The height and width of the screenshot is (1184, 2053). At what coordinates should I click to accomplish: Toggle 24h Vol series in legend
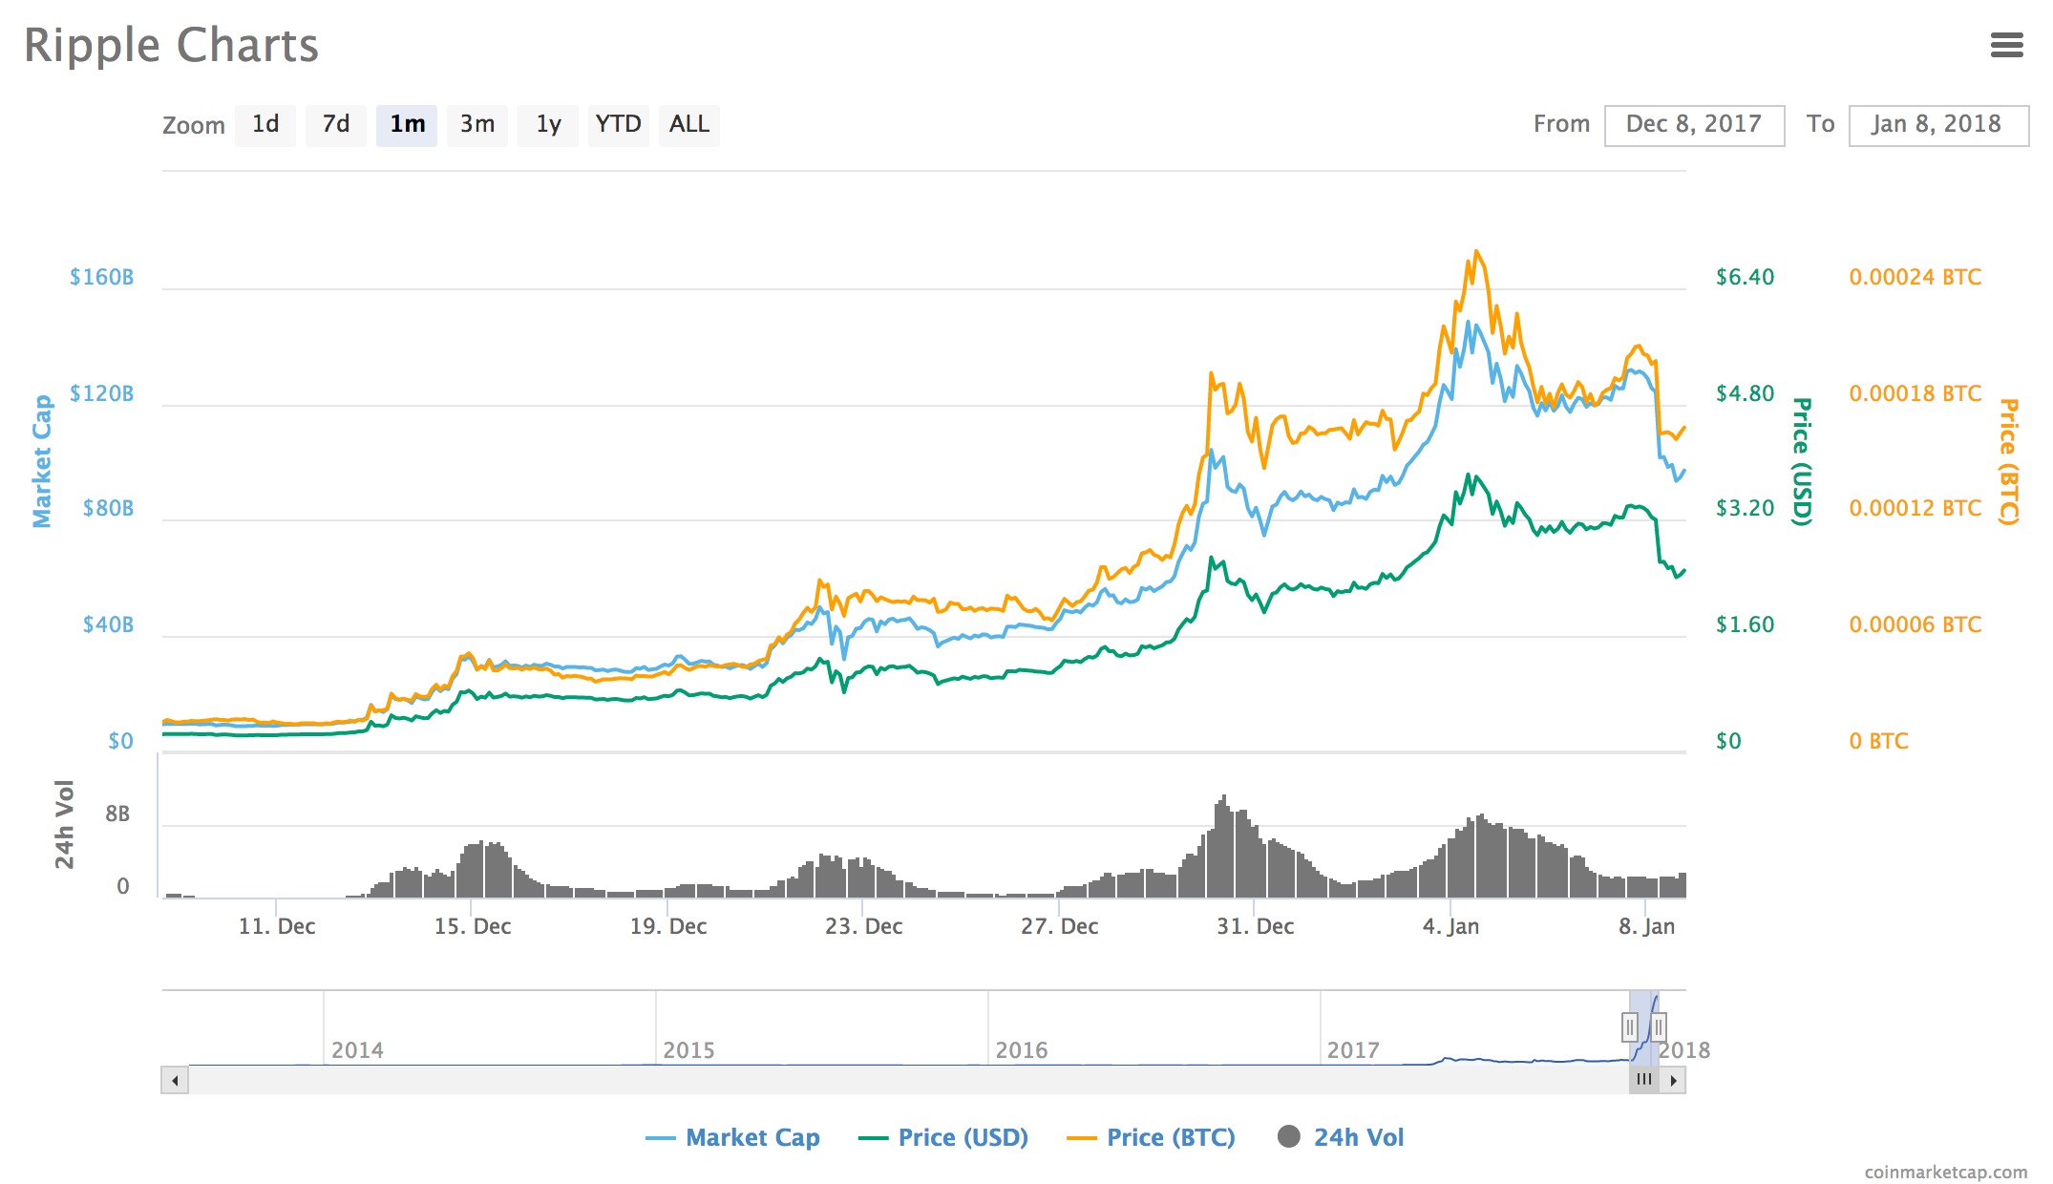(1341, 1137)
